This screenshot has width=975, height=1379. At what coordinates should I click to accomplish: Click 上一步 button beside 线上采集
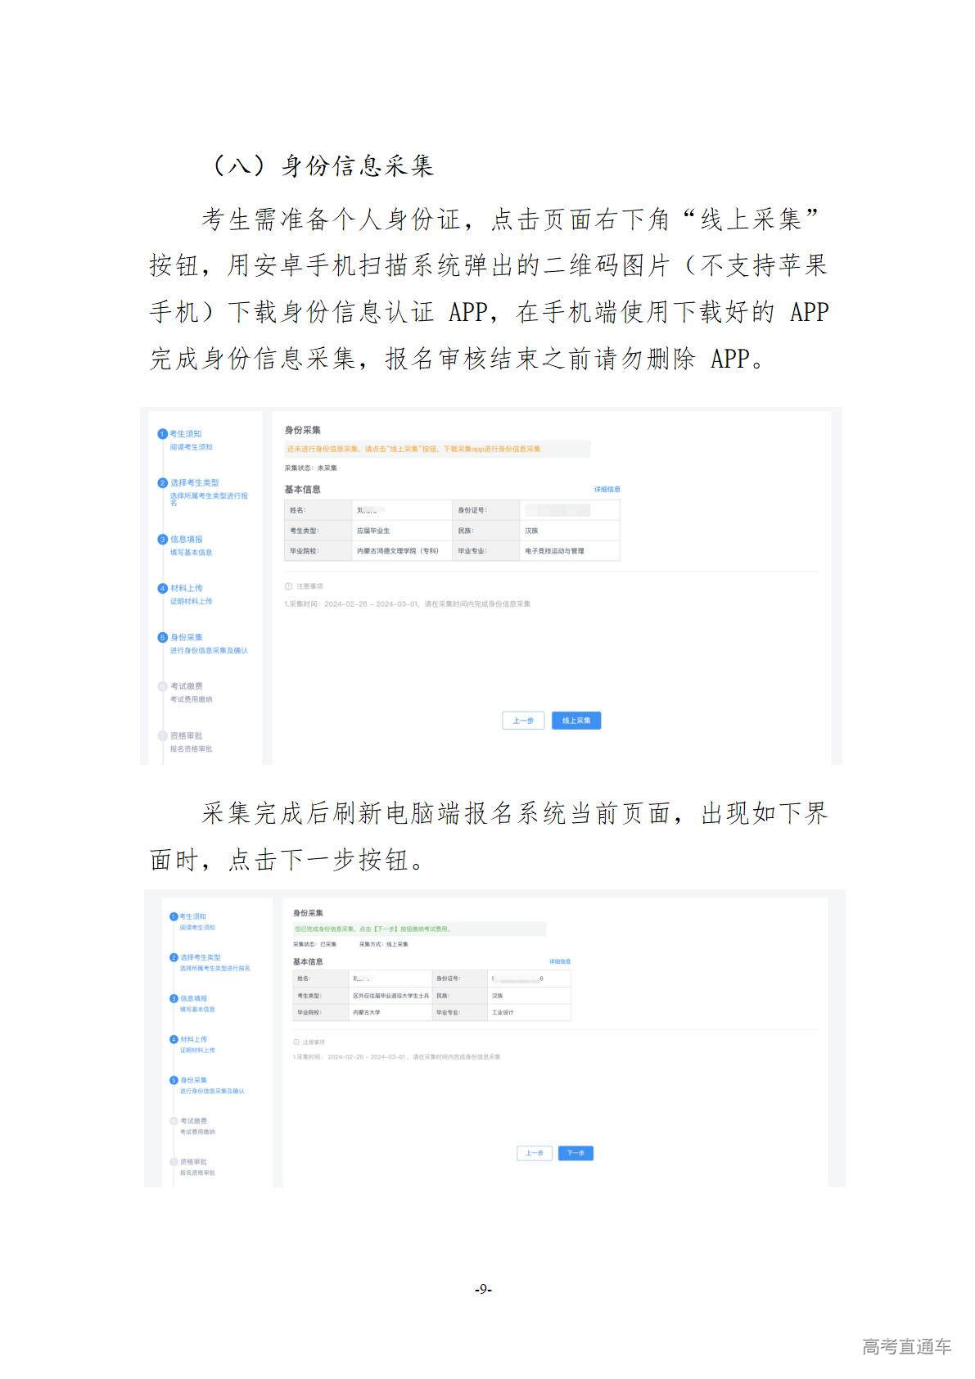[x=522, y=721]
